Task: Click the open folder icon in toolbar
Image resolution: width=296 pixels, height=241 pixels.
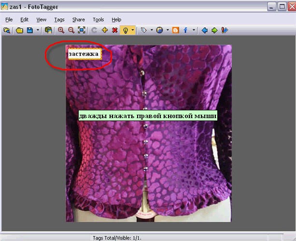Action: coord(19,30)
